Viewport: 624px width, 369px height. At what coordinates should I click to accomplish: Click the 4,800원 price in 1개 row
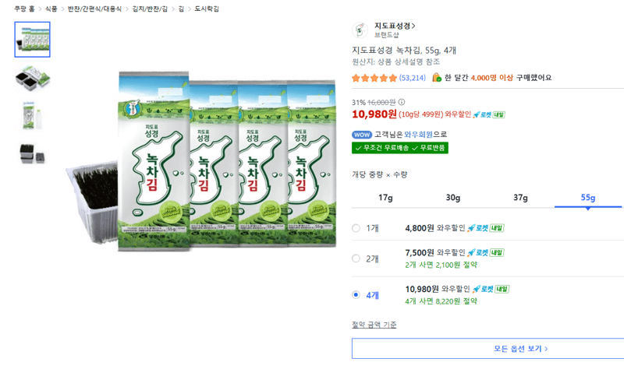pos(420,228)
